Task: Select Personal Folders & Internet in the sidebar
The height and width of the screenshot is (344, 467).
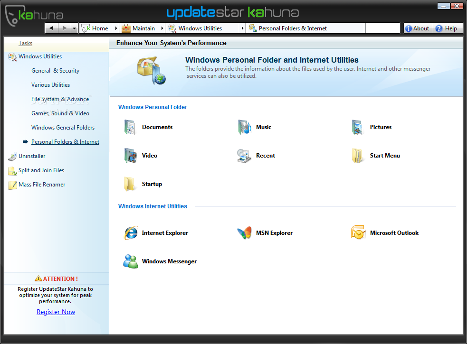Action: click(65, 142)
